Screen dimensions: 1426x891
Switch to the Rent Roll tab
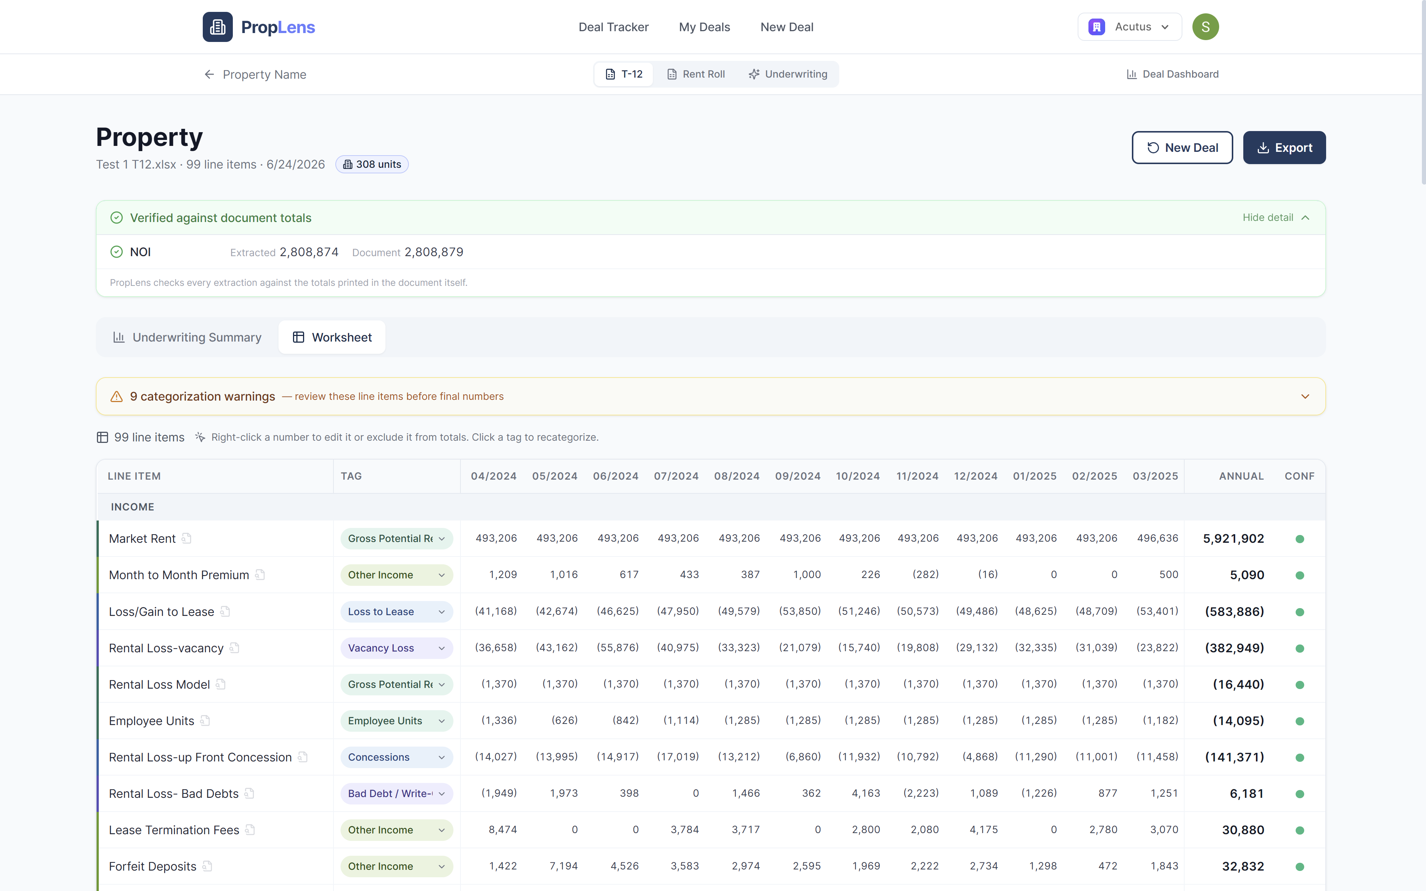pos(696,74)
